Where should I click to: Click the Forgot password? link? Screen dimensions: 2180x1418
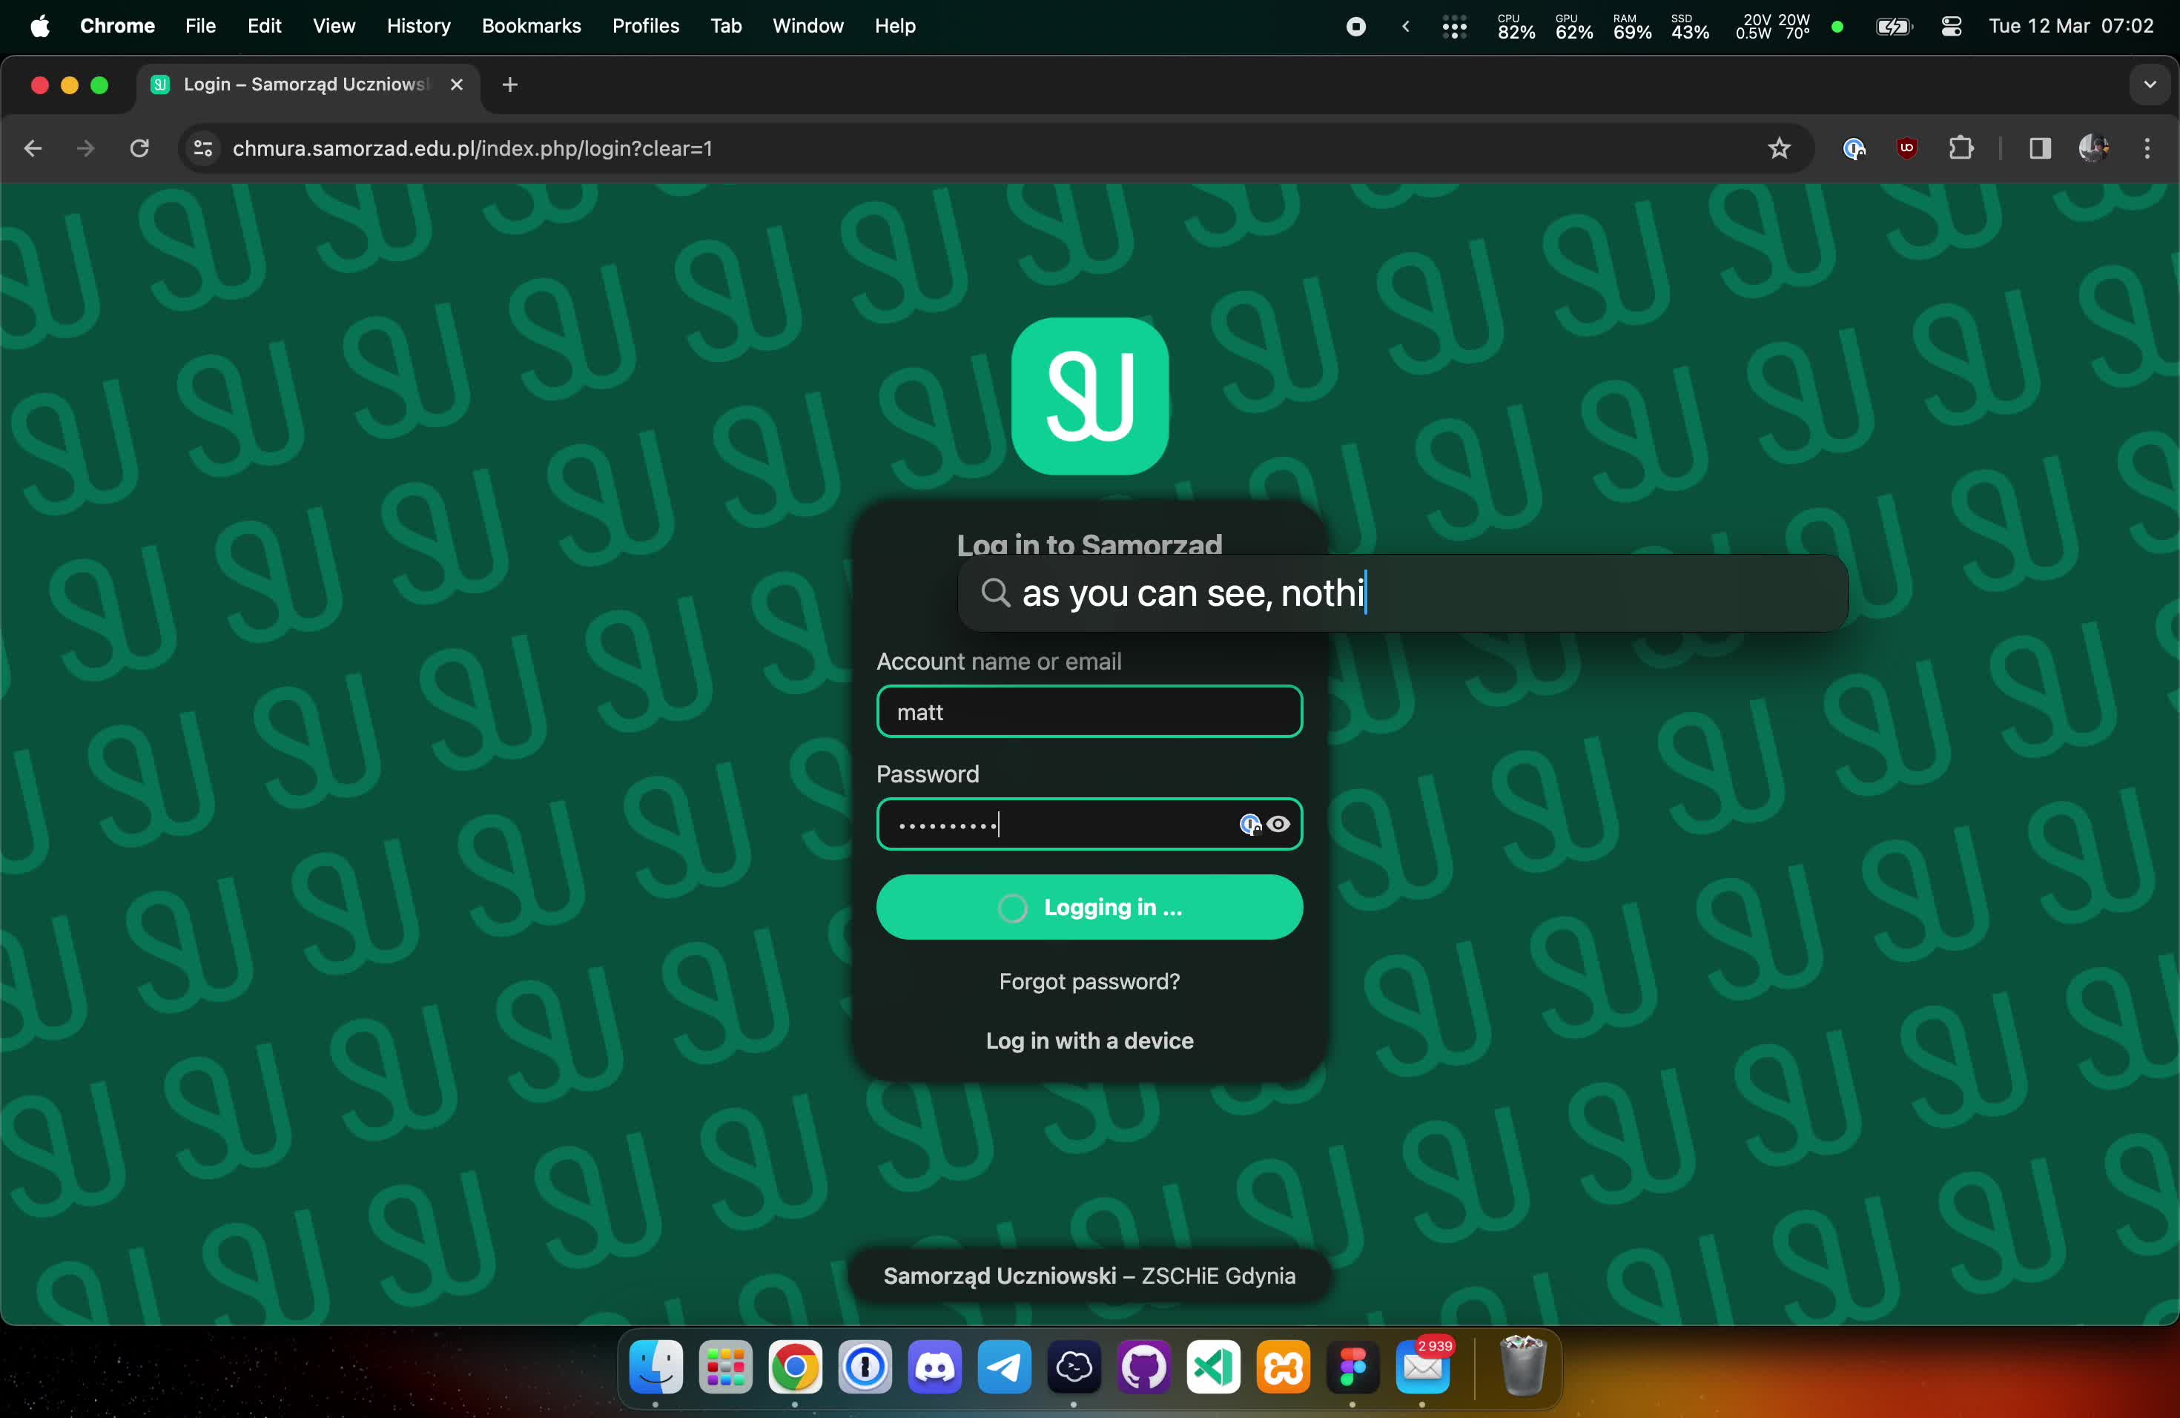click(1089, 981)
